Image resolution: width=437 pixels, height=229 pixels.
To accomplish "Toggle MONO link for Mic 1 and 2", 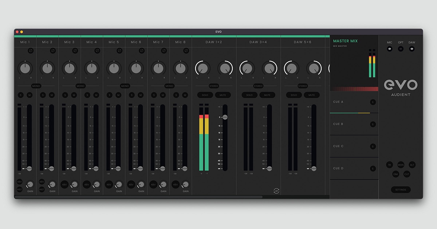I will point(36,86).
